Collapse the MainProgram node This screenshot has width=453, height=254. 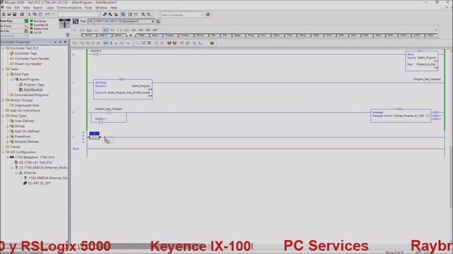click(12, 80)
